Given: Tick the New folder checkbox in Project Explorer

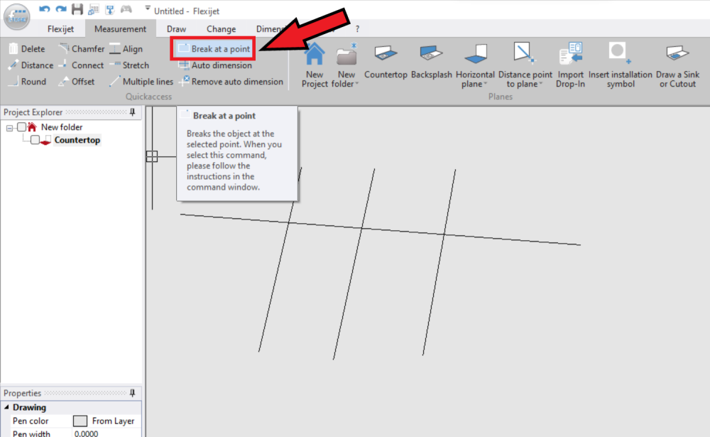Looking at the screenshot, I should pos(22,127).
